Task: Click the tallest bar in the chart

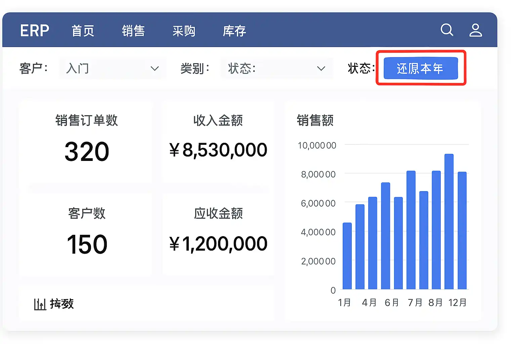Action: [x=449, y=221]
